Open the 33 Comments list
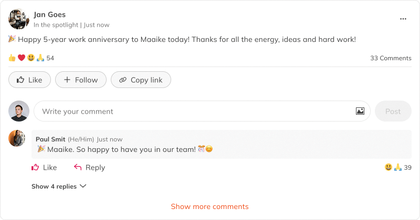 coord(391,58)
